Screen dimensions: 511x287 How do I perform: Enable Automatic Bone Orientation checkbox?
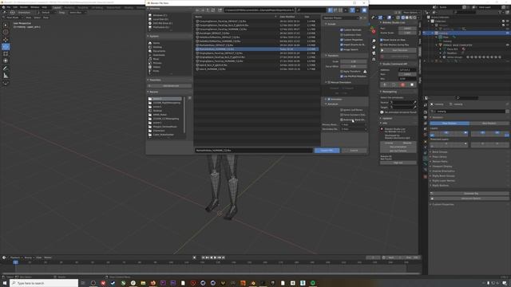(342, 120)
